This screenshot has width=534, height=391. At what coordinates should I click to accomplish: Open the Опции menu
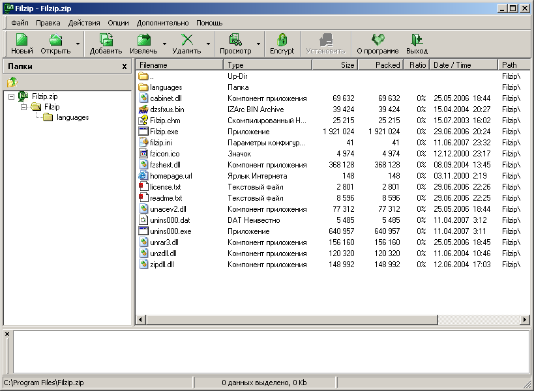118,23
